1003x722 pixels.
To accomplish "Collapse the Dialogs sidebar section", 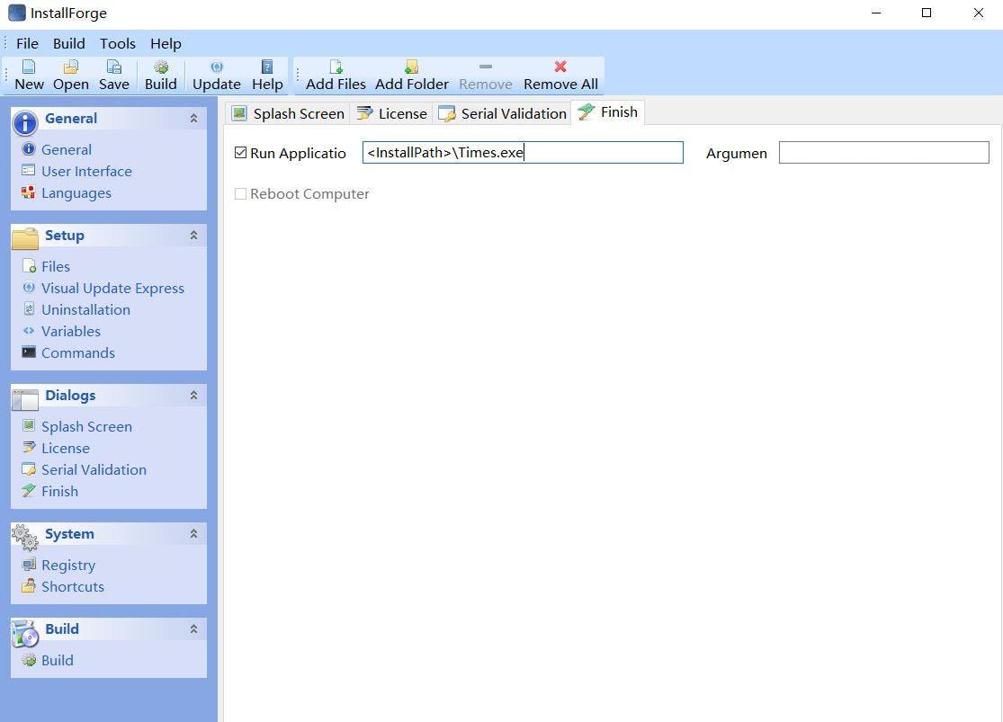I will [x=193, y=396].
